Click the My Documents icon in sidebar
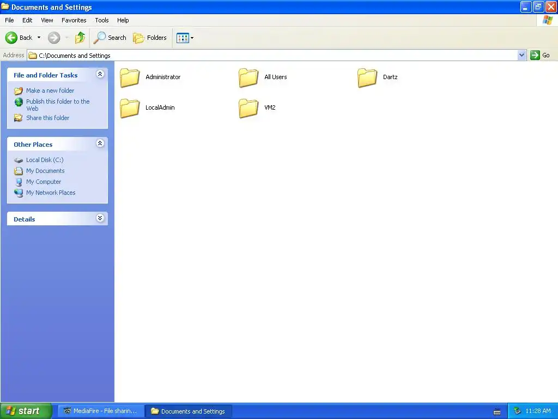The image size is (558, 419). [x=19, y=171]
